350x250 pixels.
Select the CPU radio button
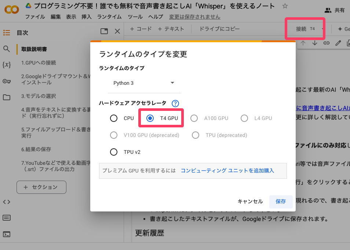(114, 118)
